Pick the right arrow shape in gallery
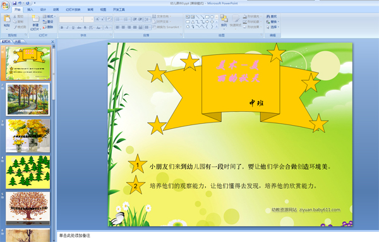379x242 pixels. pyautogui.click(x=207, y=21)
